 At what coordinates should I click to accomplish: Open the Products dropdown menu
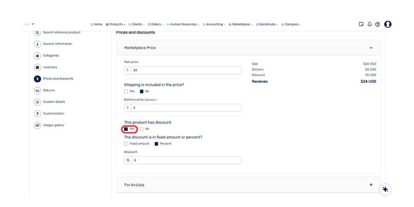pyautogui.click(x=116, y=24)
